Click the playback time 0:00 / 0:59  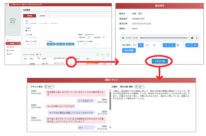tap(132, 38)
